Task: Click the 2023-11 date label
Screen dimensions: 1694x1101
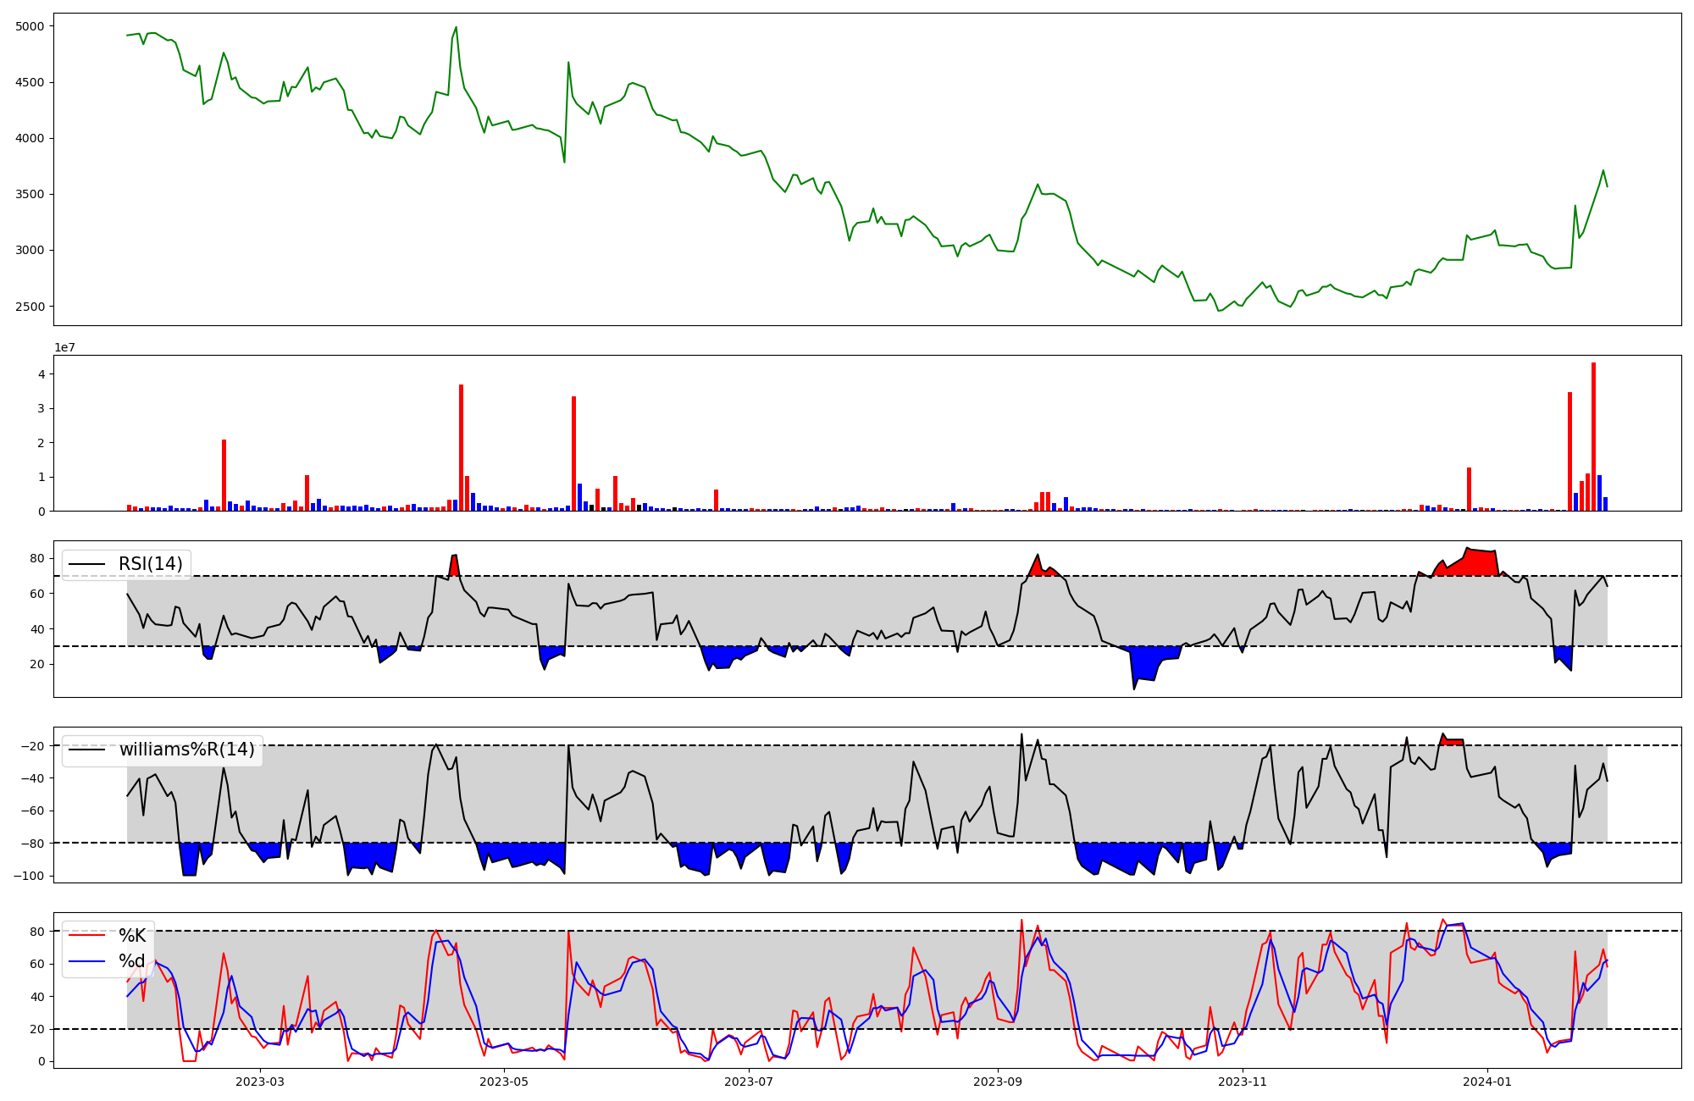Action: point(1243,1082)
